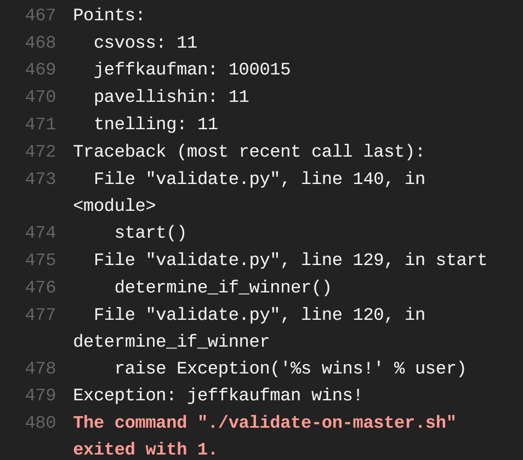Select line number 472 beside Traceback
Image resolution: width=523 pixels, height=460 pixels.
40,152
